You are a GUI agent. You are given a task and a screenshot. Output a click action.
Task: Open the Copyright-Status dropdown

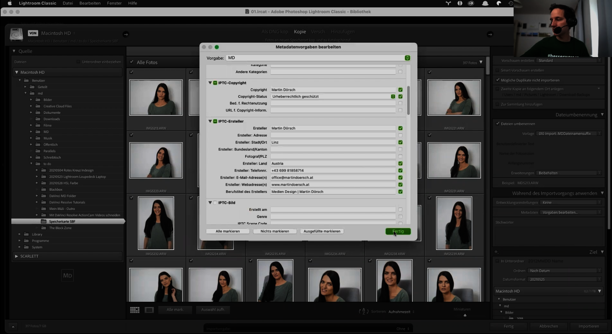click(x=393, y=96)
